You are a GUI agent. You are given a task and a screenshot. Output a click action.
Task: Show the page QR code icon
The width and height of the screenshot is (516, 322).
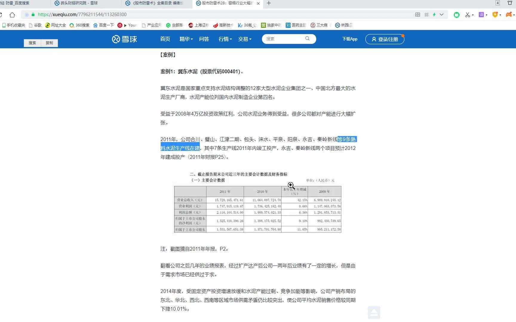426,15
